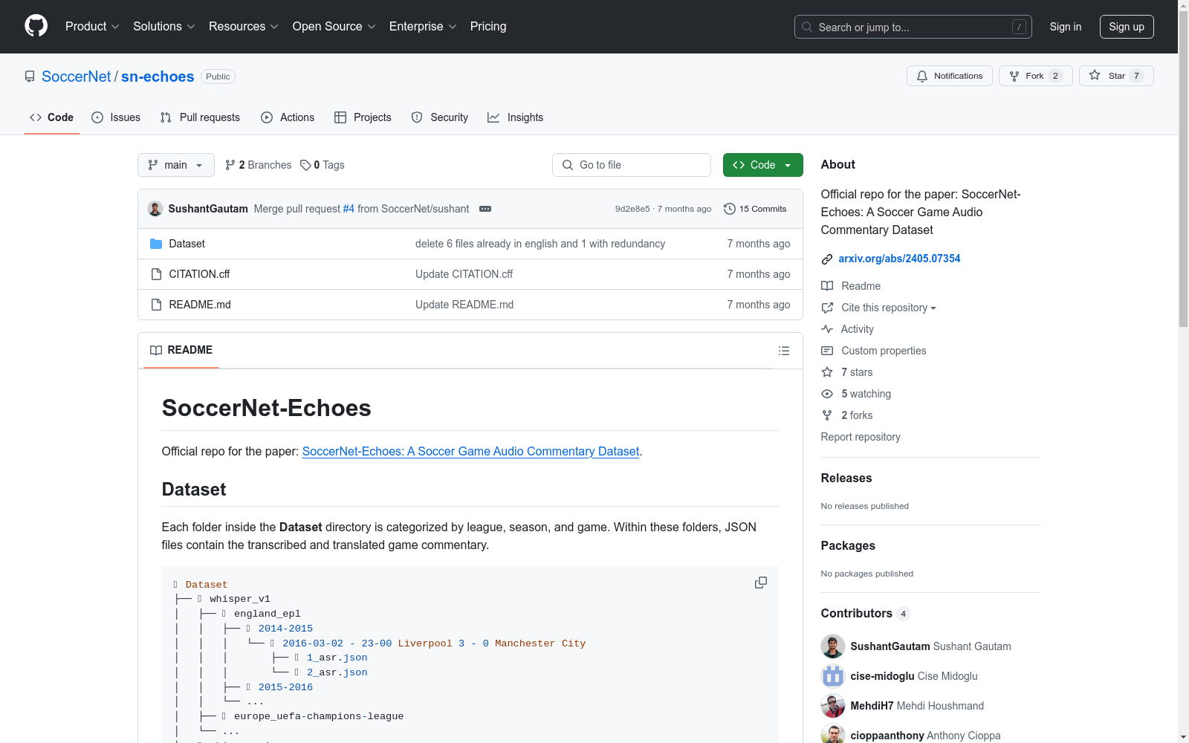The width and height of the screenshot is (1189, 743).
Task: Click the README.md file icon
Action: point(156,305)
